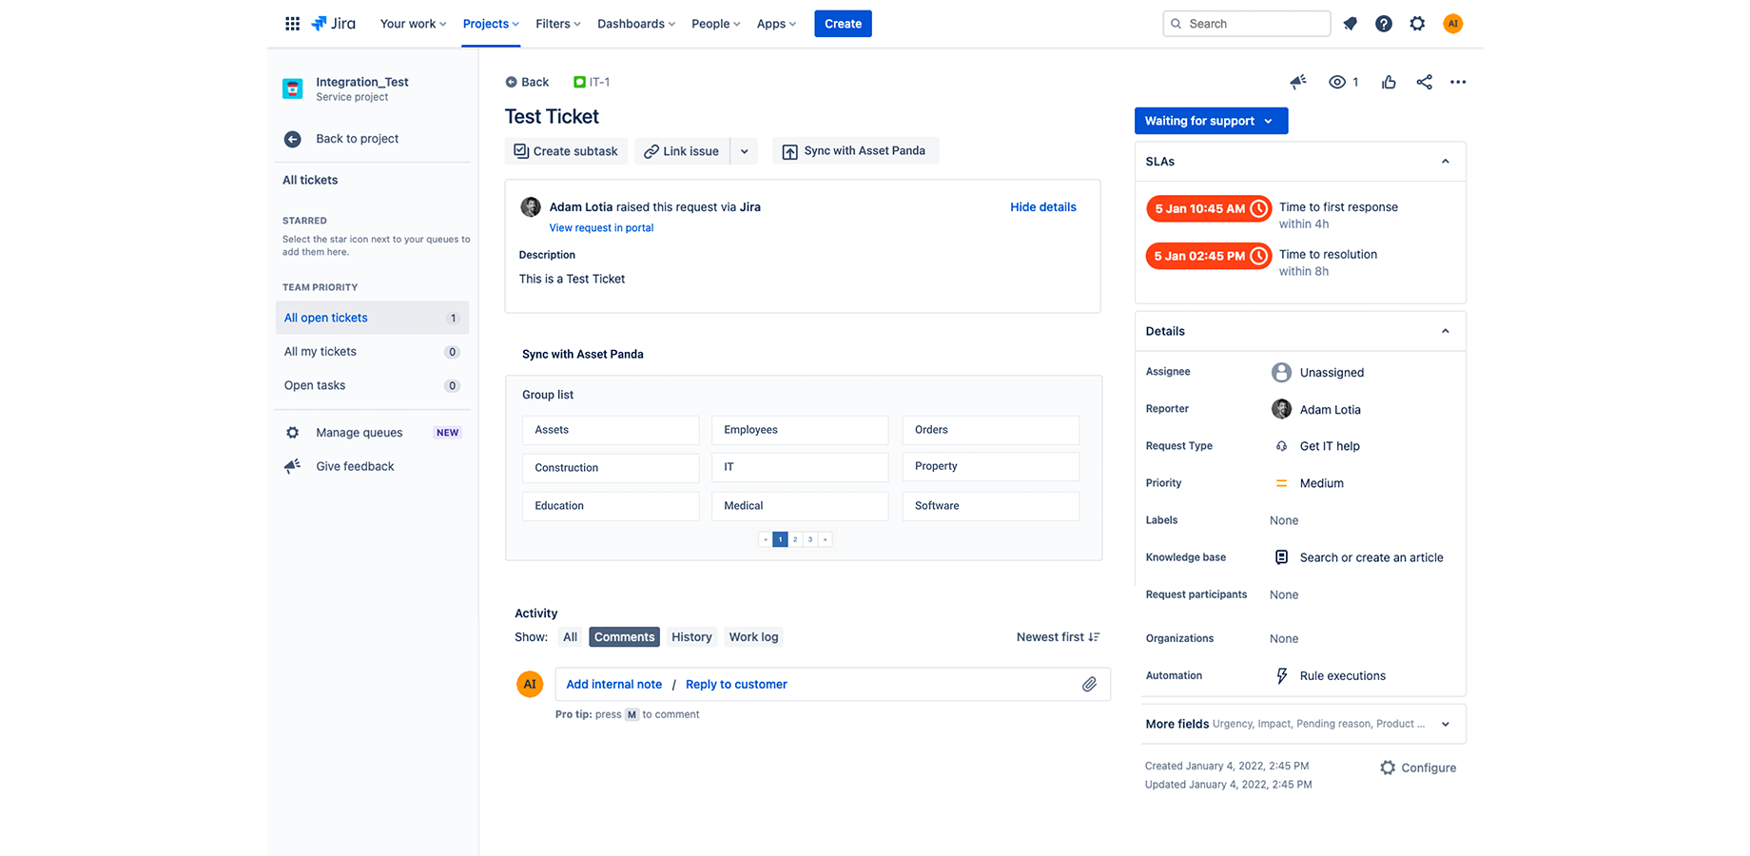
Task: Collapse the Details panel
Action: 1445,331
